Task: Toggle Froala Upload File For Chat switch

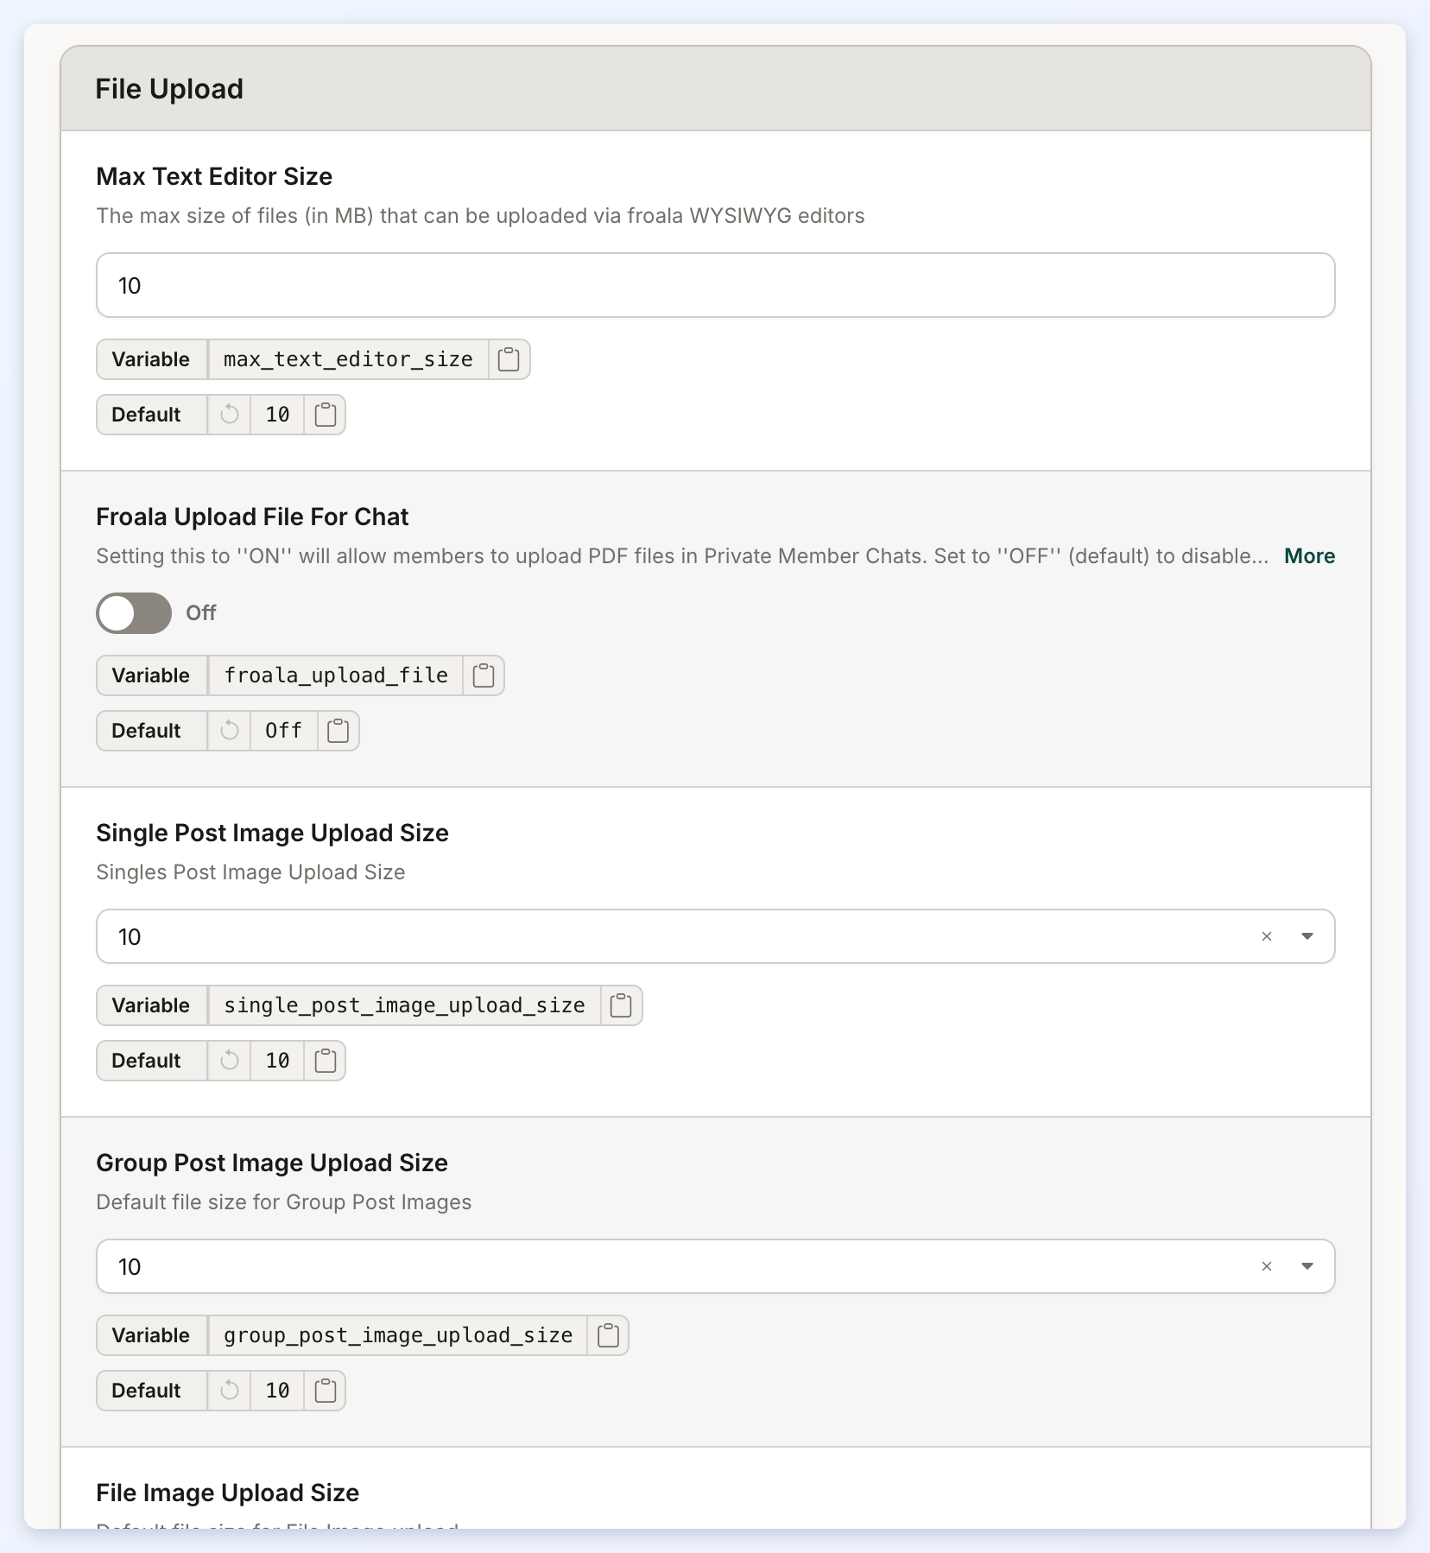Action: click(134, 613)
